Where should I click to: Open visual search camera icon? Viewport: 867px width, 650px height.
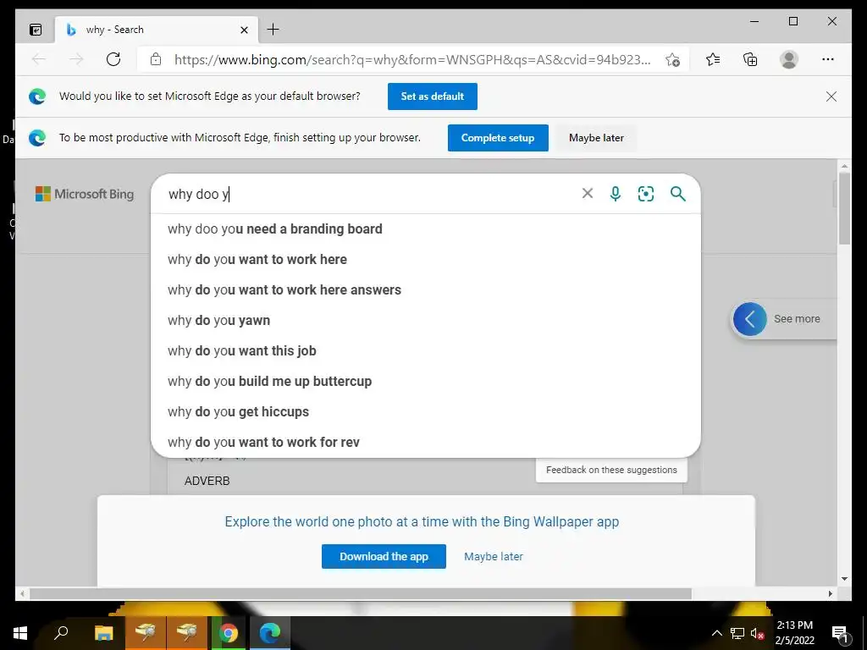[646, 194]
